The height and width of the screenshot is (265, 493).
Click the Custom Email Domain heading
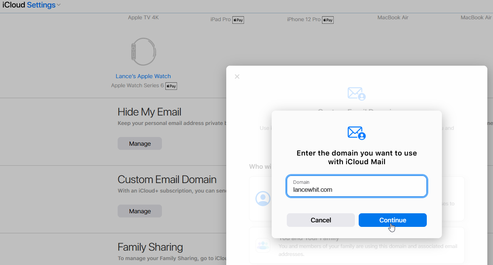167,179
